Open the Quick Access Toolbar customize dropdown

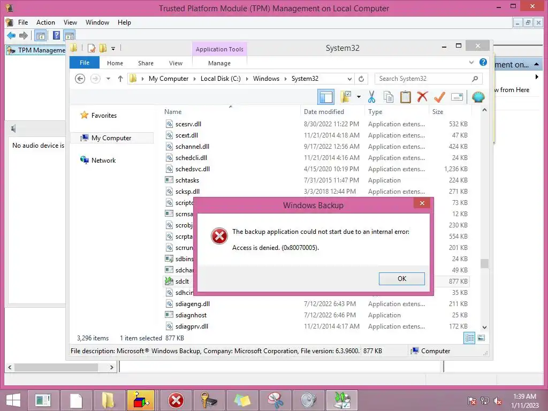pos(113,49)
